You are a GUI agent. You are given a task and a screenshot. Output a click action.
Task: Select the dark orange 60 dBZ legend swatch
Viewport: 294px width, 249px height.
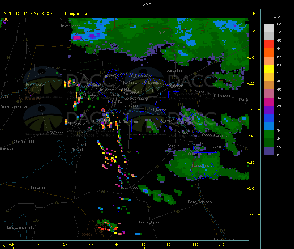pos(269,52)
